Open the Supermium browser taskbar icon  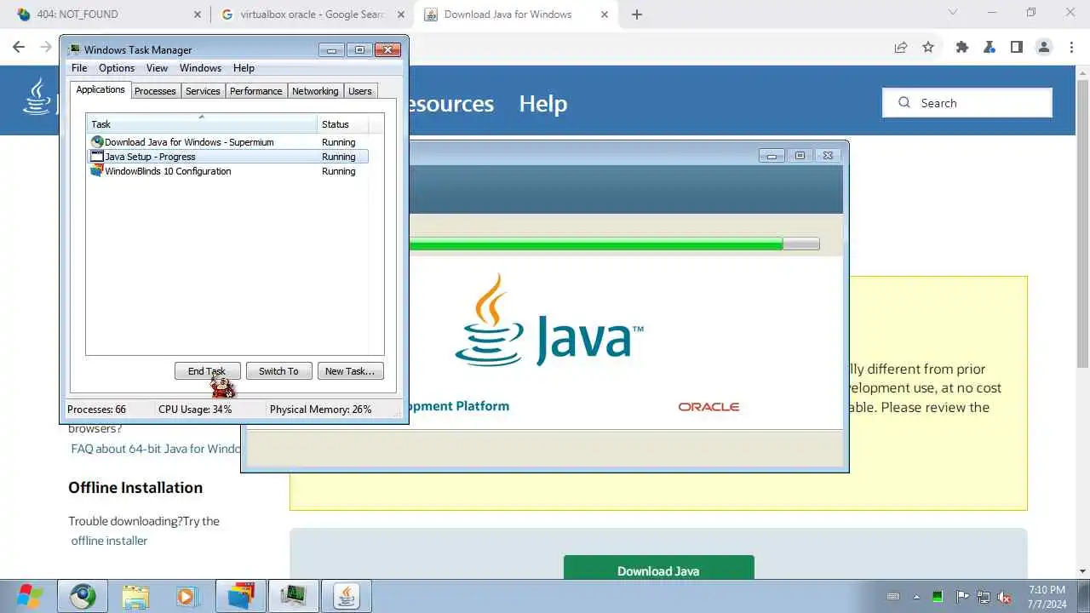pos(83,596)
